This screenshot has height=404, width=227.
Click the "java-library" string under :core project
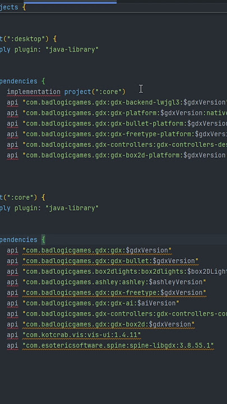[72, 208]
